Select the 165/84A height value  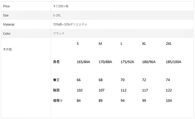point(83,62)
